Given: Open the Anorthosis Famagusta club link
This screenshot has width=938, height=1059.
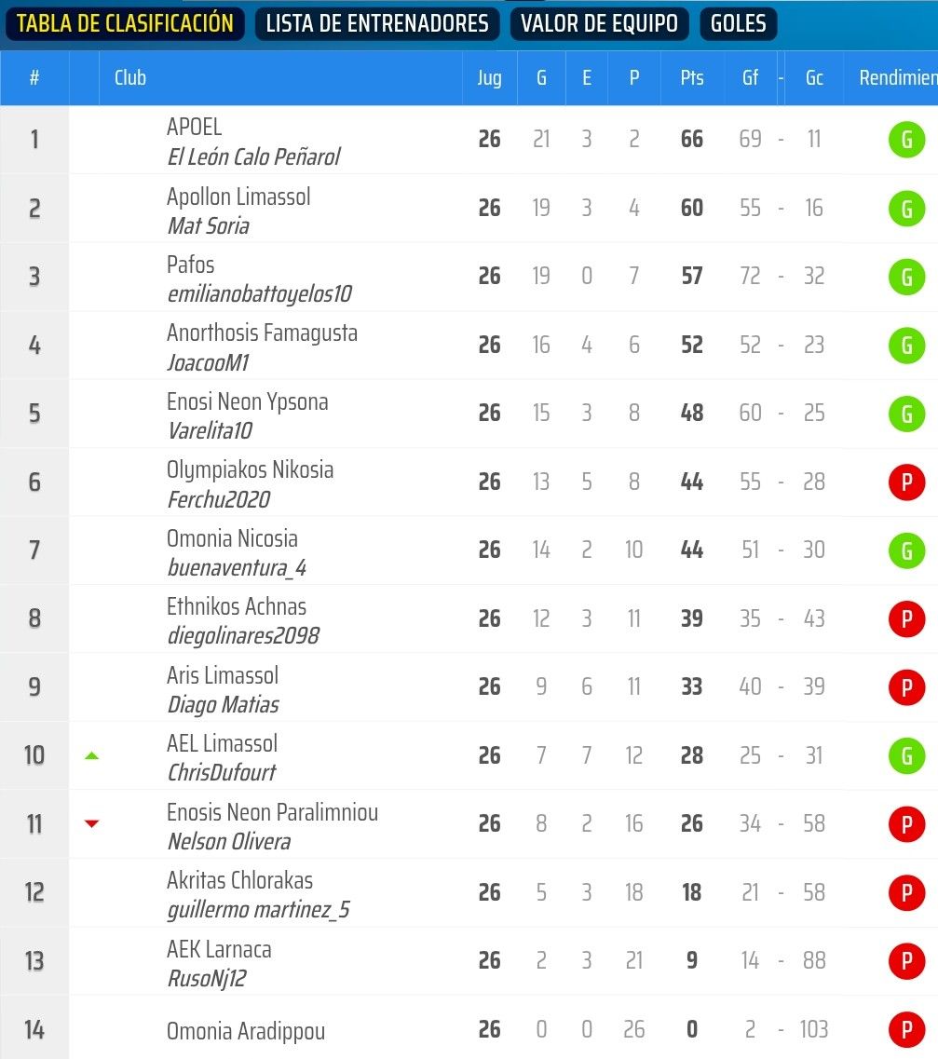Looking at the screenshot, I should pos(262,333).
